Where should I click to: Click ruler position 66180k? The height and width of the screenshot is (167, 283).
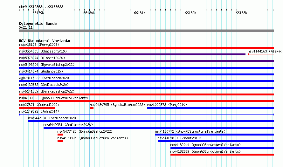89,13
